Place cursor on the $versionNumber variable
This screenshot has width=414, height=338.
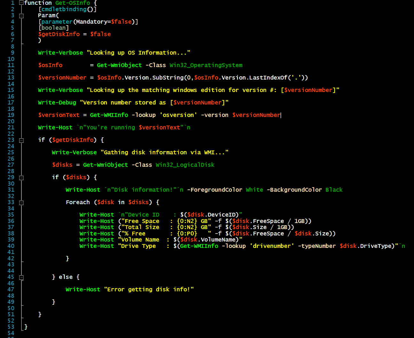tap(62, 77)
